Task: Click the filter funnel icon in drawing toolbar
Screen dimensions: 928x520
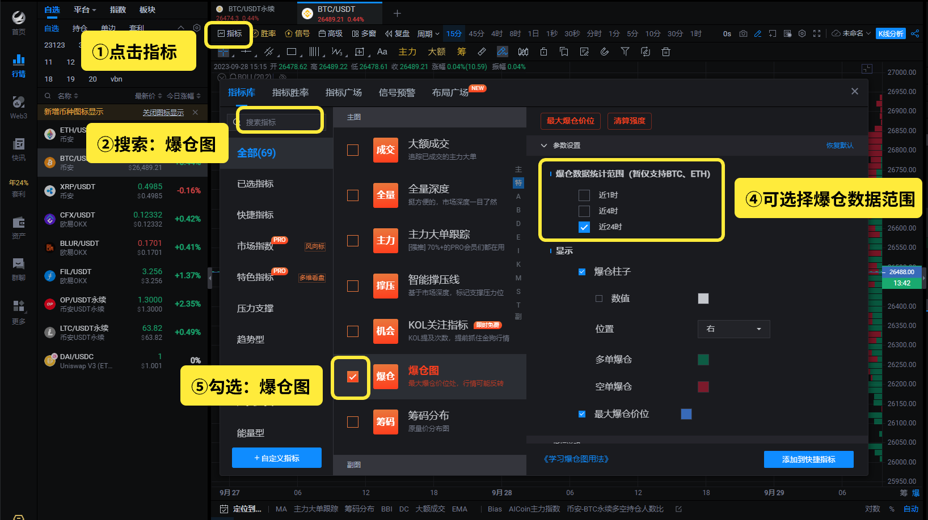Action: (625, 52)
